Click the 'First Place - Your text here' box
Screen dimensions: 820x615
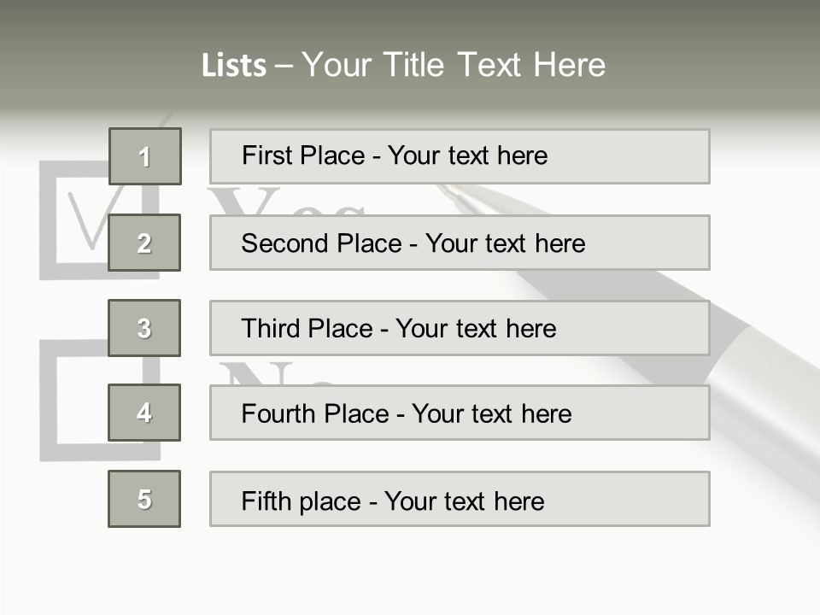click(x=460, y=156)
